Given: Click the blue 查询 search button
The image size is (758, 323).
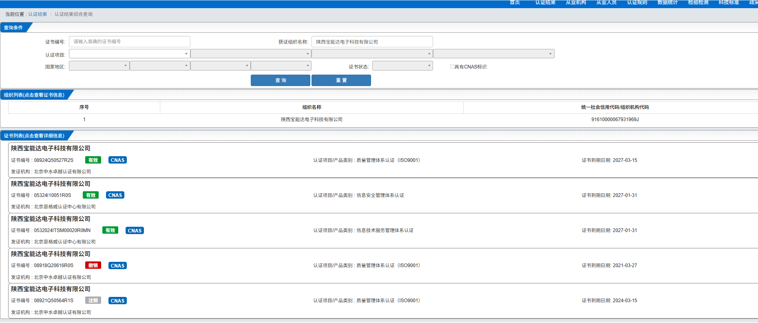Looking at the screenshot, I should tap(281, 80).
